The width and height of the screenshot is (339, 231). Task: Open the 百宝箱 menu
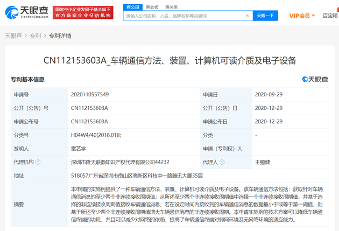(330, 16)
